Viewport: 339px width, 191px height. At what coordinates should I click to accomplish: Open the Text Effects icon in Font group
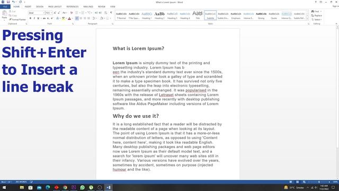click(x=58, y=19)
